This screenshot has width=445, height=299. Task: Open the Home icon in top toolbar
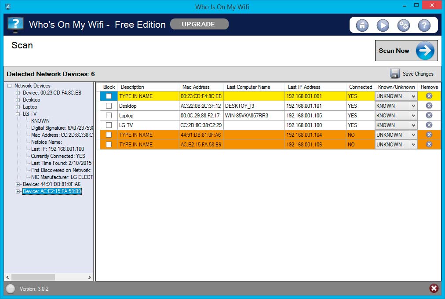362,26
